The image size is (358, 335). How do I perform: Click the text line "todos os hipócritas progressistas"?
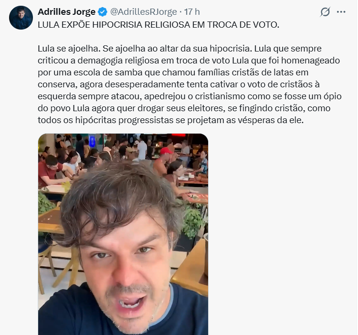click(170, 120)
